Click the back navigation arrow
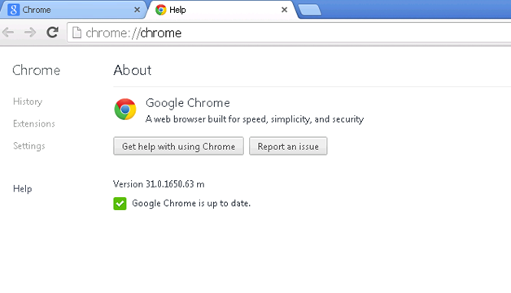 8,32
